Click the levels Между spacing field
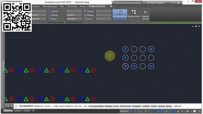203x114 pixels. 104,15
